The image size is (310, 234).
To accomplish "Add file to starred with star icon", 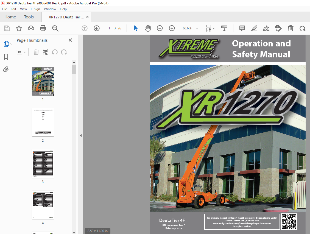I will 19,28.
